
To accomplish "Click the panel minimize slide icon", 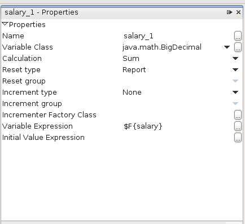I will (229, 12).
